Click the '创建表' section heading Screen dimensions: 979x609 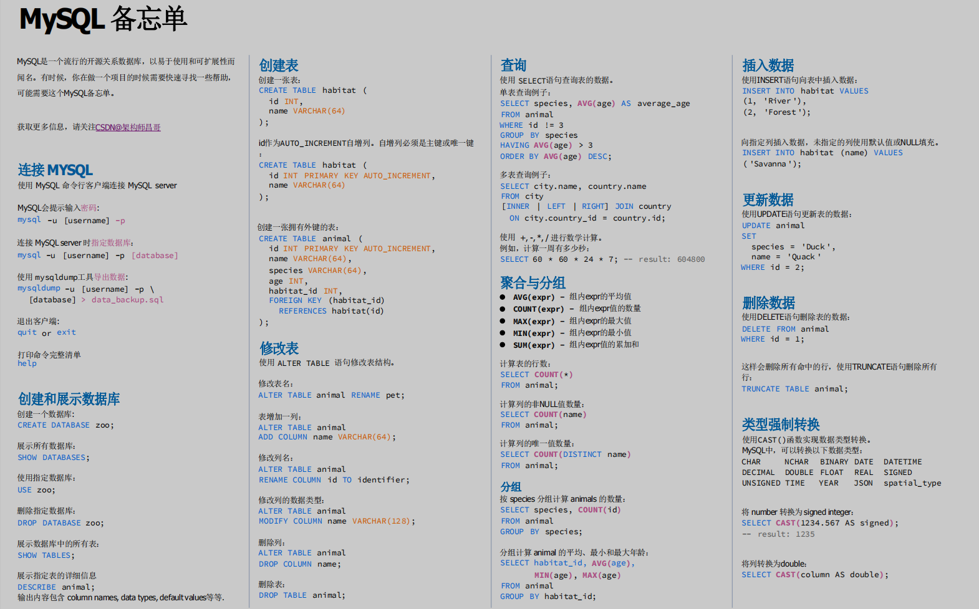(279, 65)
